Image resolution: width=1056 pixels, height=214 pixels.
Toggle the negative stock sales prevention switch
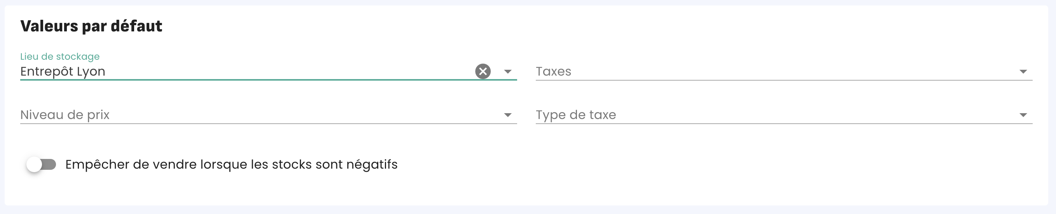point(41,165)
